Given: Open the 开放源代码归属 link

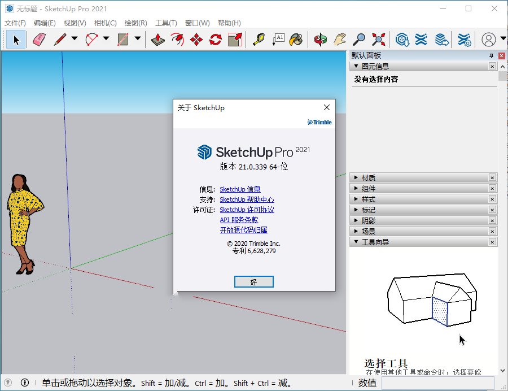Looking at the screenshot, I should [x=244, y=230].
